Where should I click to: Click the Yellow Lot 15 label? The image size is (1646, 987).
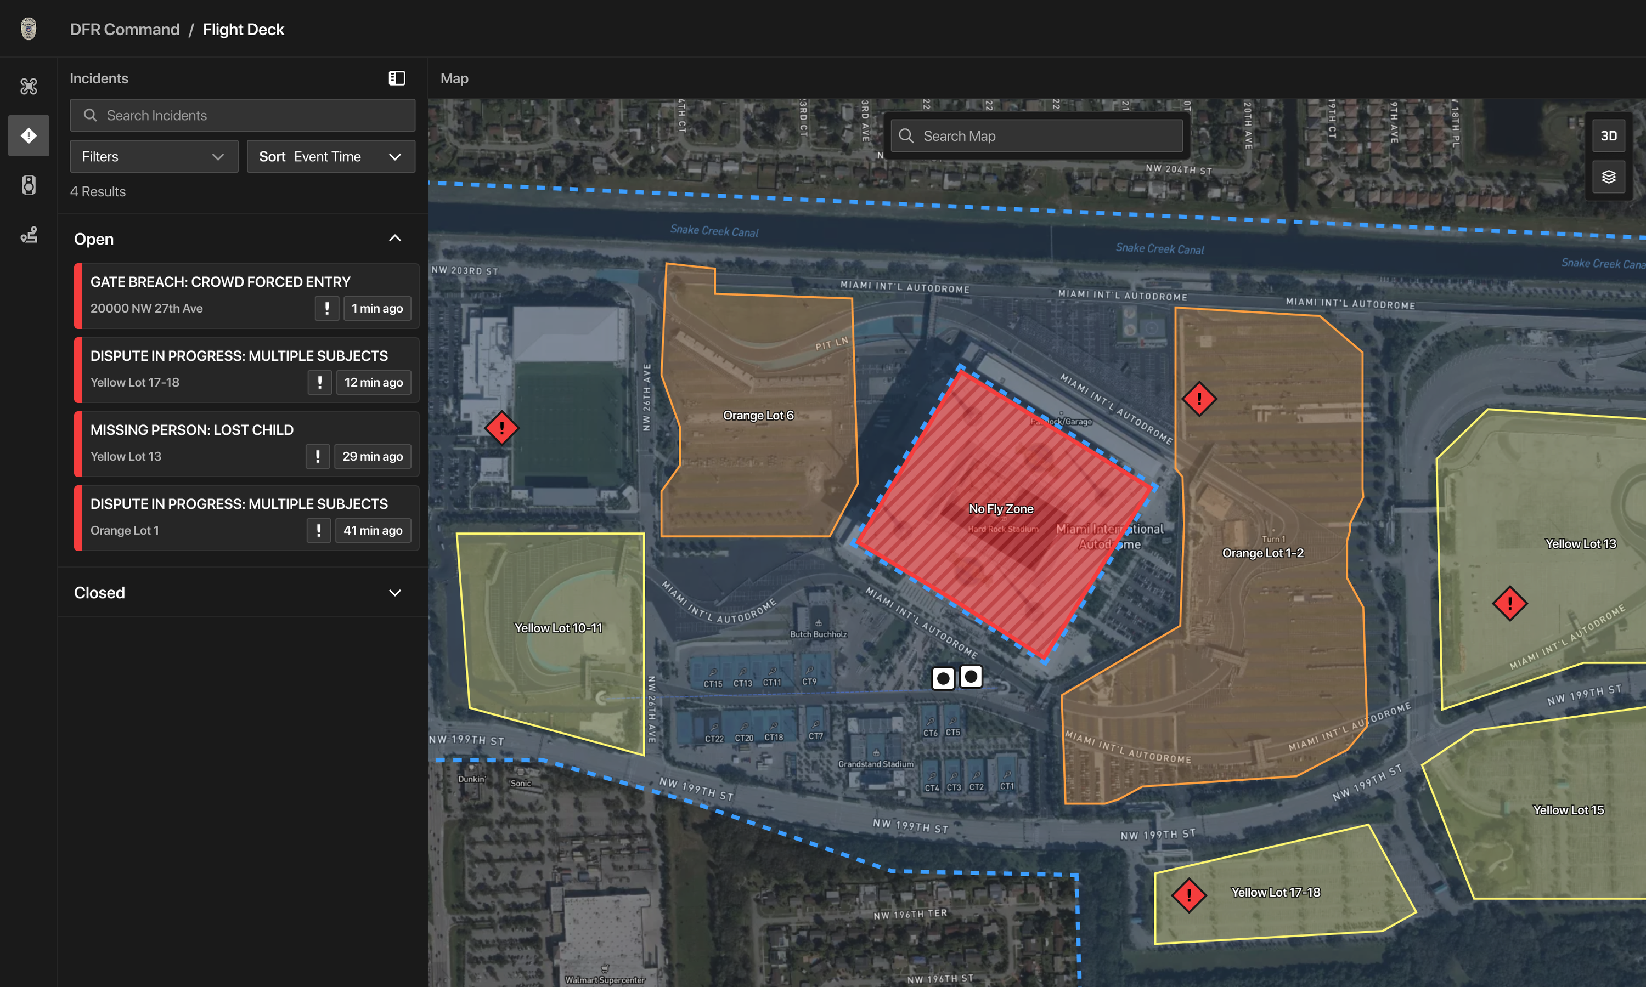[x=1568, y=810]
